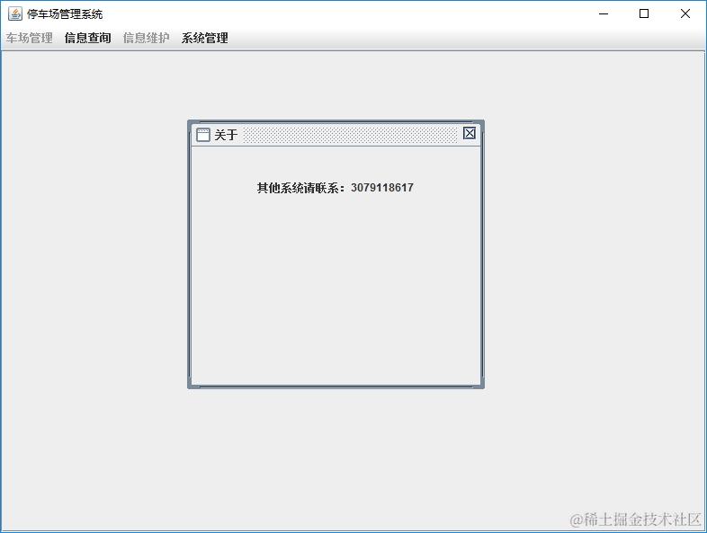Select the text 其他系统请联系：3079118617
The height and width of the screenshot is (533, 707).
335,188
